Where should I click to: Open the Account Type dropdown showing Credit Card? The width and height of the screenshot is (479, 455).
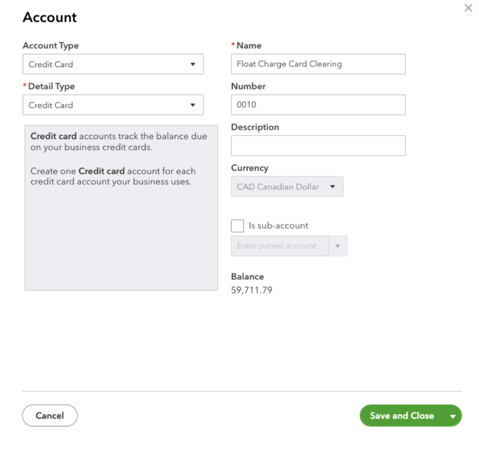113,64
